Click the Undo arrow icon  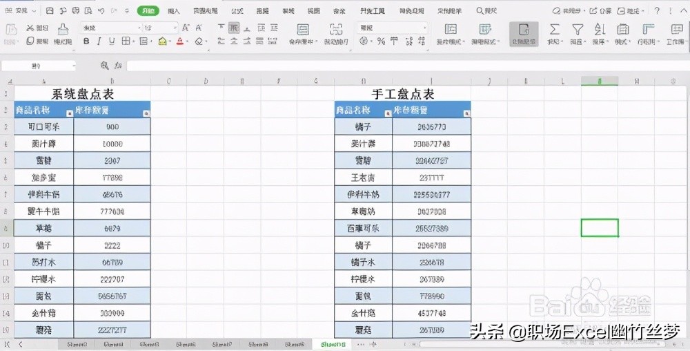[x=101, y=10]
